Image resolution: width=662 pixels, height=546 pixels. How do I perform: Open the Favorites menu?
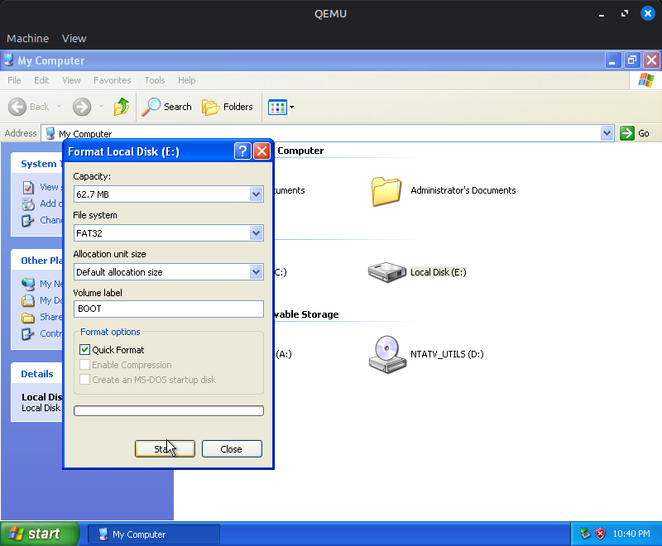(112, 80)
